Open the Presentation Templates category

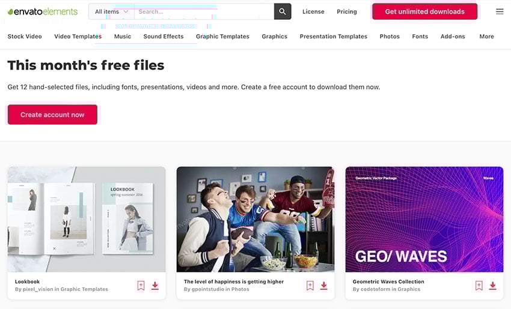click(x=334, y=37)
